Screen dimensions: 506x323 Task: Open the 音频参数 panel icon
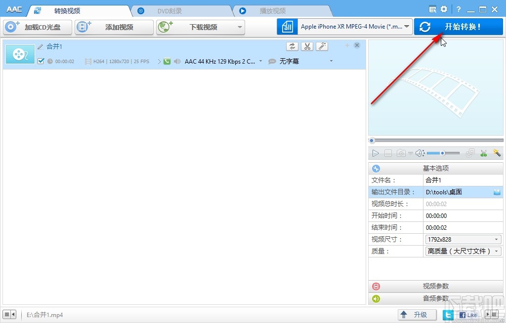[376, 298]
